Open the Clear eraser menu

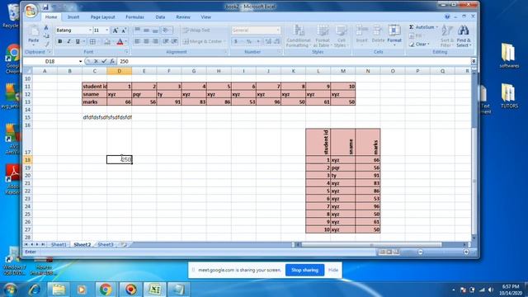click(x=419, y=44)
